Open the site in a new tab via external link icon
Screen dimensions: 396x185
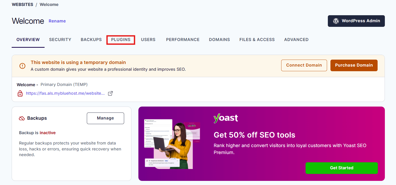click(110, 93)
